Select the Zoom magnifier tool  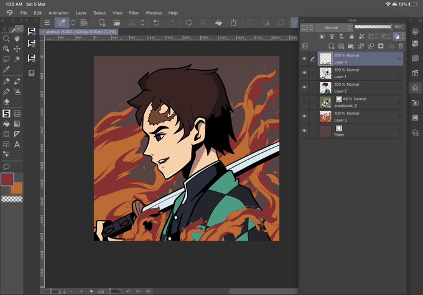tap(6, 39)
